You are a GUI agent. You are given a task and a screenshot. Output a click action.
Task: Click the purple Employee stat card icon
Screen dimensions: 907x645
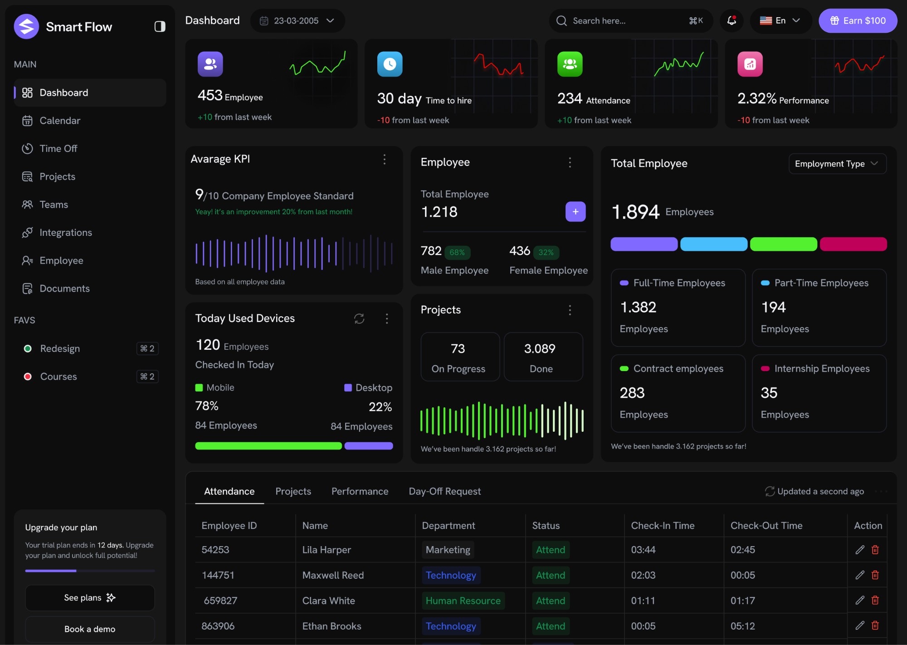210,64
